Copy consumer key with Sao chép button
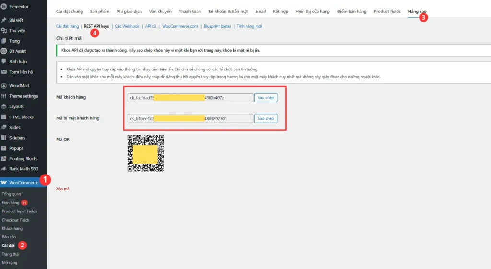The width and height of the screenshot is (491, 269). click(266, 98)
